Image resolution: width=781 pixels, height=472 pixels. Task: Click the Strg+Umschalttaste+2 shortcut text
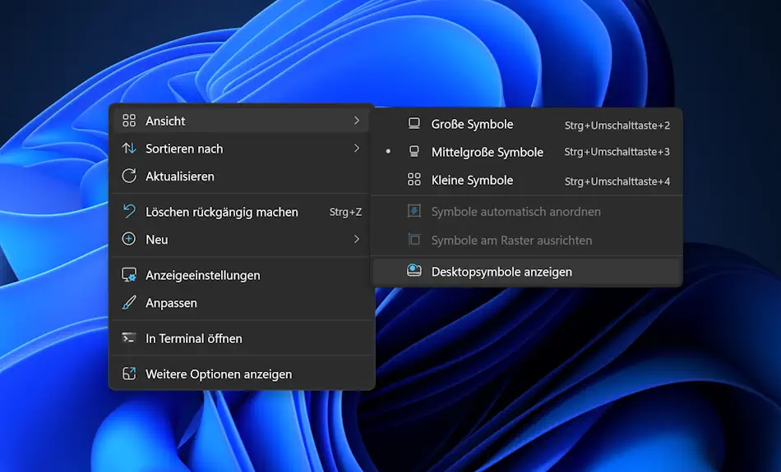[617, 126]
